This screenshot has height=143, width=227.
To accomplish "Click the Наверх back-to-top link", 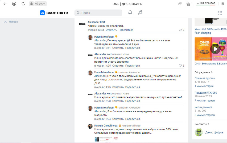I will pos(11,22).
